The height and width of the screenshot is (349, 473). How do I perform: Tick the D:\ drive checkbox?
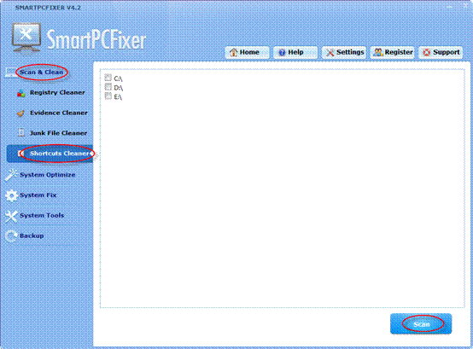[108, 87]
